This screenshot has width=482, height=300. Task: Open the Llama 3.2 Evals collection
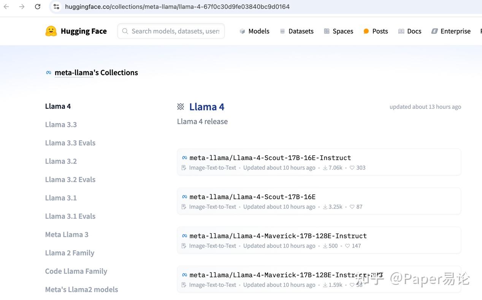pyautogui.click(x=70, y=179)
